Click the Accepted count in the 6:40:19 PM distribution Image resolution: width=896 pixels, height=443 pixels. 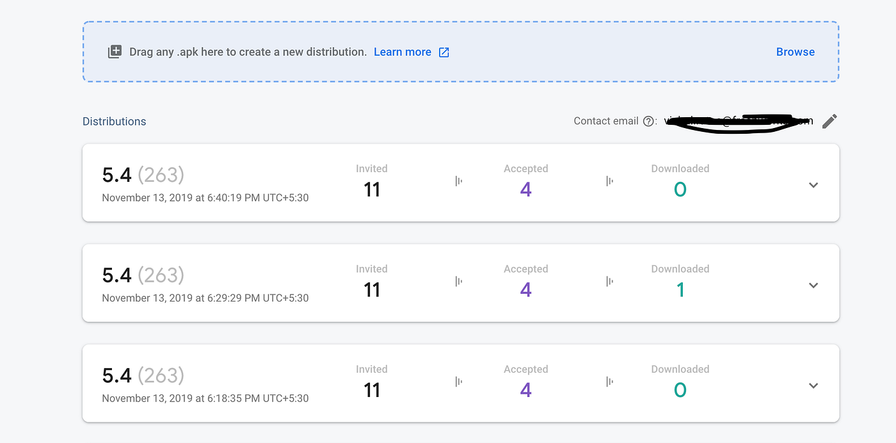526,189
